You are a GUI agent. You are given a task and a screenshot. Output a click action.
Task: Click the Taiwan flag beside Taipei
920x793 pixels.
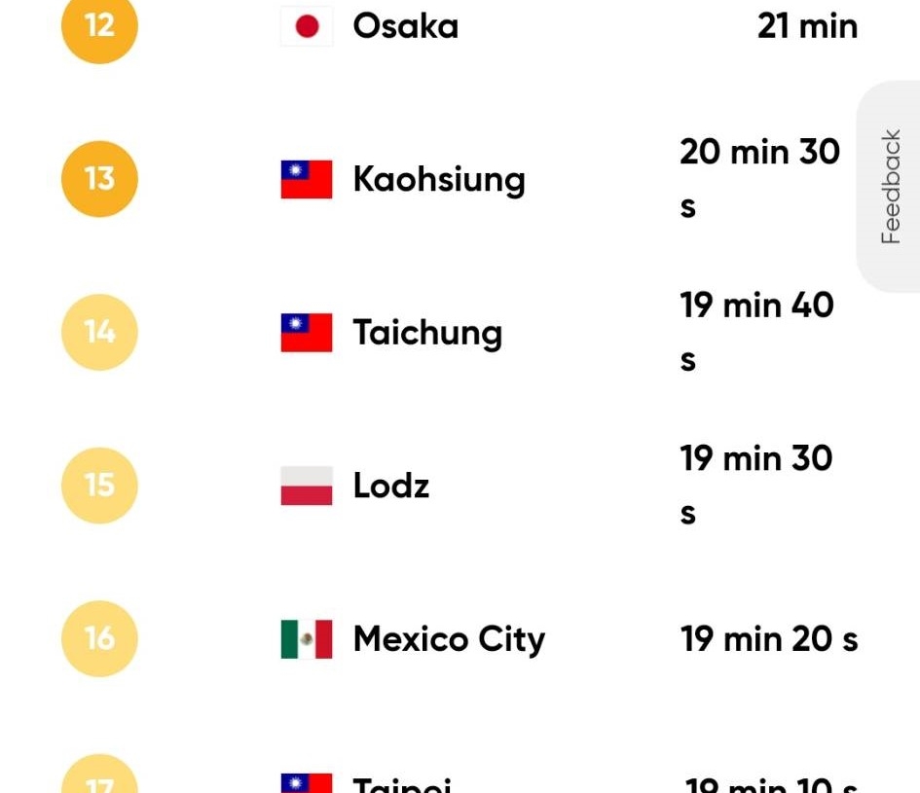pyautogui.click(x=307, y=783)
